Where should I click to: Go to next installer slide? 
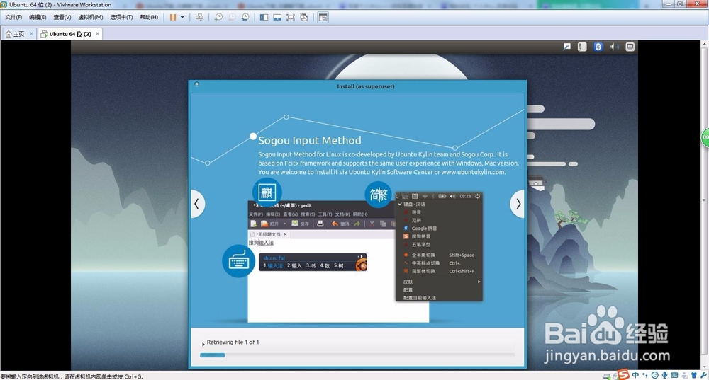(518, 204)
